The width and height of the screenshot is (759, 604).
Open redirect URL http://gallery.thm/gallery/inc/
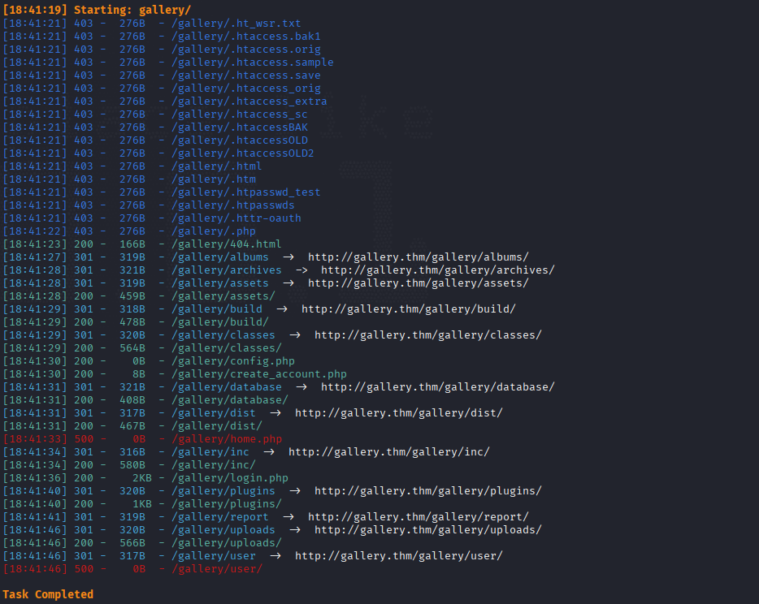click(x=389, y=452)
